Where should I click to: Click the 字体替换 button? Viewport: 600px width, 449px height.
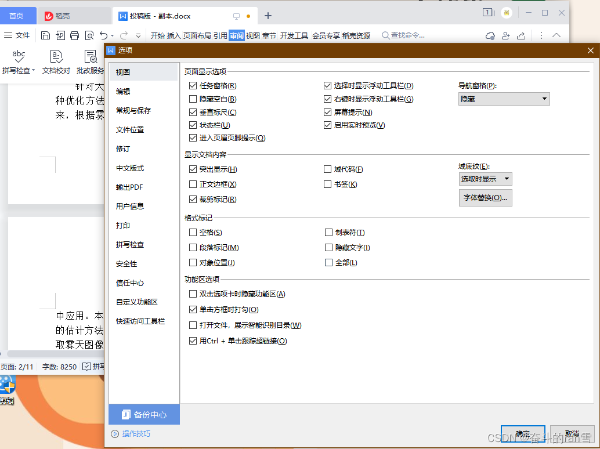(485, 198)
